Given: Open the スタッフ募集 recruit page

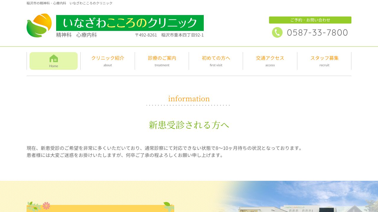Looking at the screenshot, I should click(324, 58).
